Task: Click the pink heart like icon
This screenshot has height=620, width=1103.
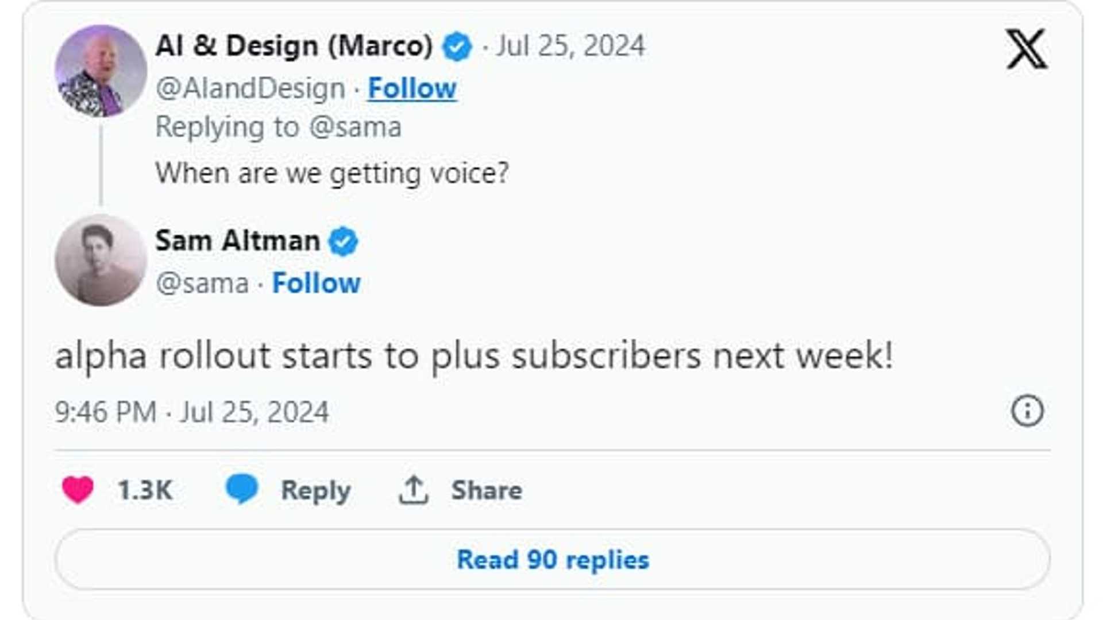Action: 78,490
